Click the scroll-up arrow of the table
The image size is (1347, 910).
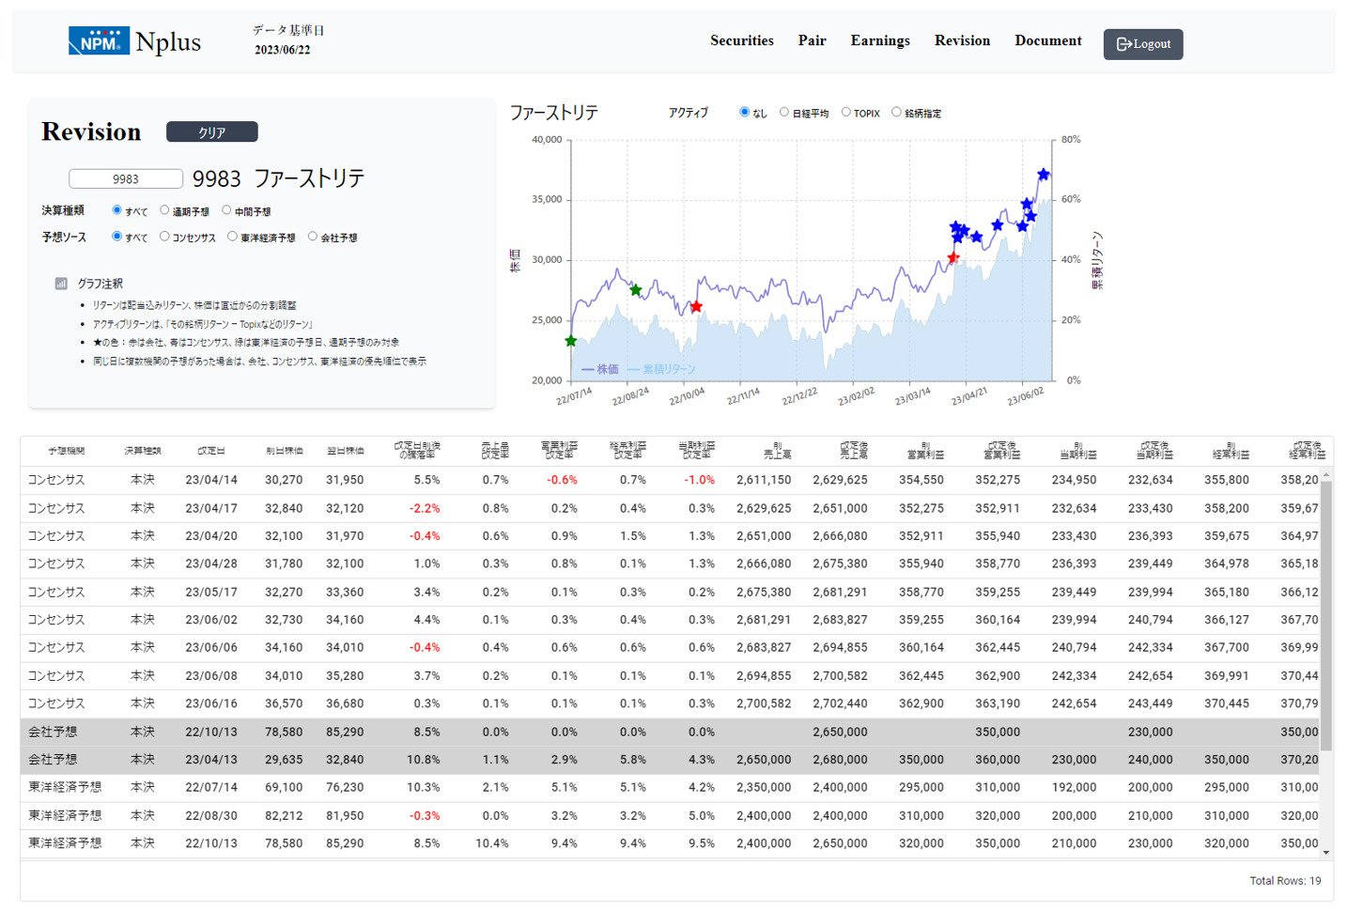point(1326,475)
